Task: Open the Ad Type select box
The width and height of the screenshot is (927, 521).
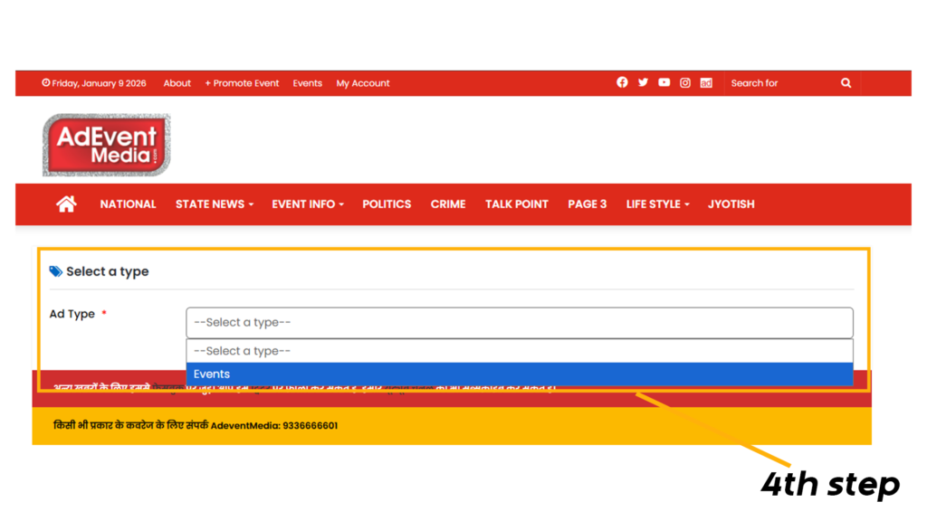Action: coord(519,323)
